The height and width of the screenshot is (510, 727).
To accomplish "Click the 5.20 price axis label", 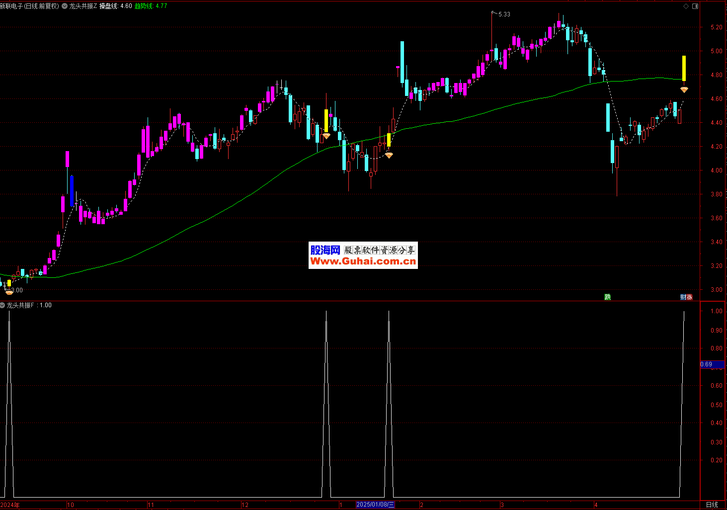I will pyautogui.click(x=717, y=27).
